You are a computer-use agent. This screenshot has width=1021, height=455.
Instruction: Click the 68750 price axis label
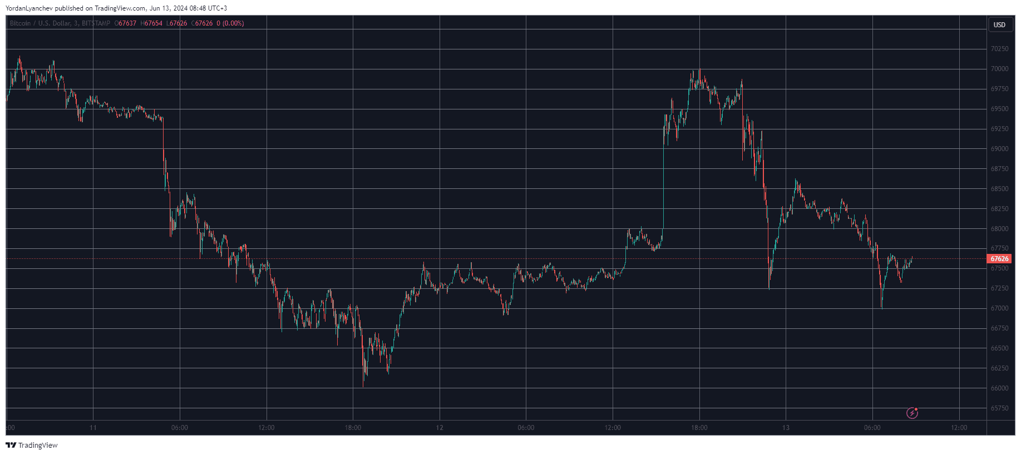click(x=999, y=169)
